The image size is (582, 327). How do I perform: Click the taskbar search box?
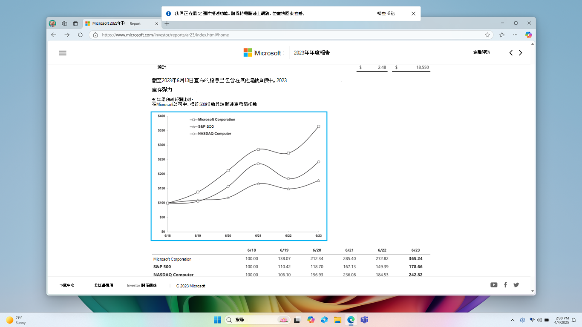257,320
